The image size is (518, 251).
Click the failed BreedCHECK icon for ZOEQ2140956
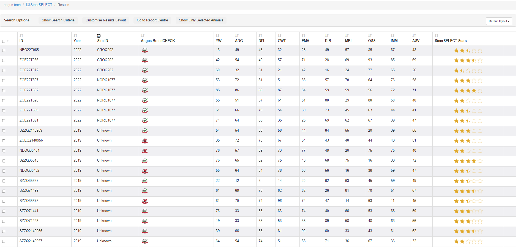point(145,141)
